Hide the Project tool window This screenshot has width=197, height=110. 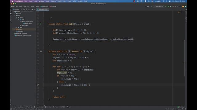[35, 9]
